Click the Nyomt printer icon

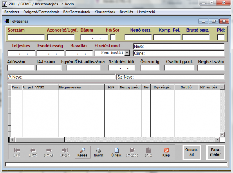(98, 150)
